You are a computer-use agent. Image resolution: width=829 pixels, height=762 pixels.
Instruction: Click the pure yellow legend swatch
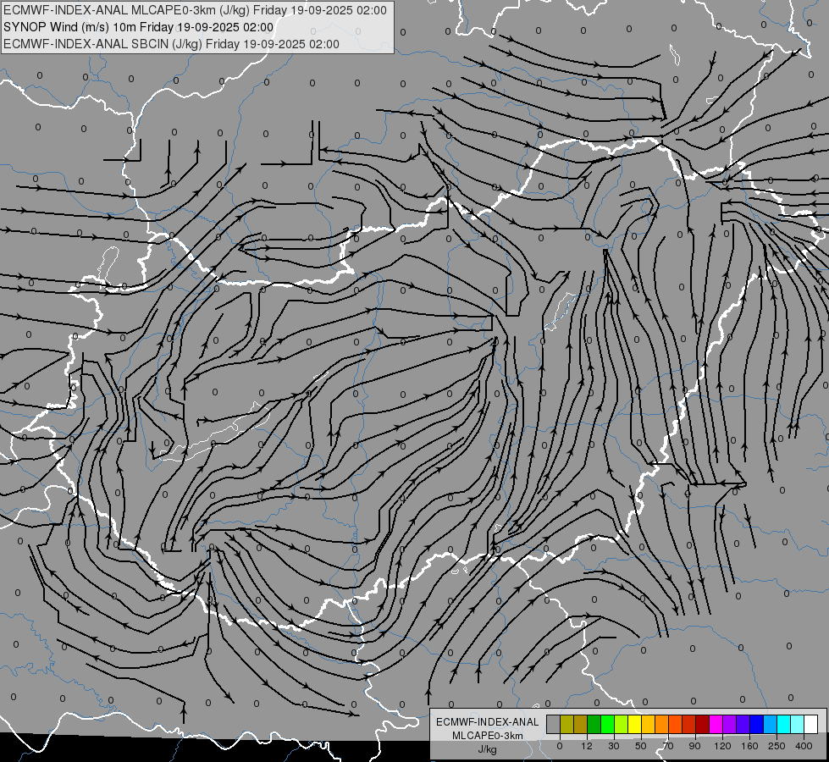pyautogui.click(x=635, y=724)
